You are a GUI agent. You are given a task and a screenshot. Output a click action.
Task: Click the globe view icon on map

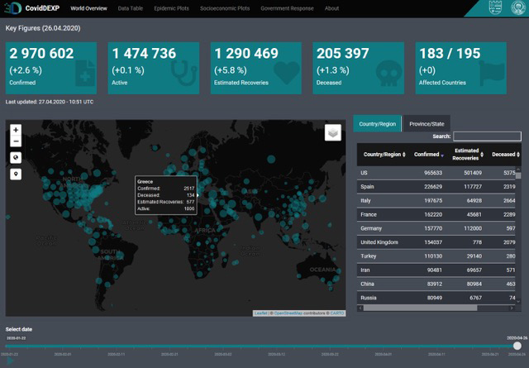(x=16, y=158)
